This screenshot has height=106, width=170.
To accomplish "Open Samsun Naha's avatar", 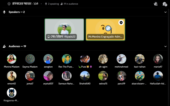I will (x=67, y=76).
